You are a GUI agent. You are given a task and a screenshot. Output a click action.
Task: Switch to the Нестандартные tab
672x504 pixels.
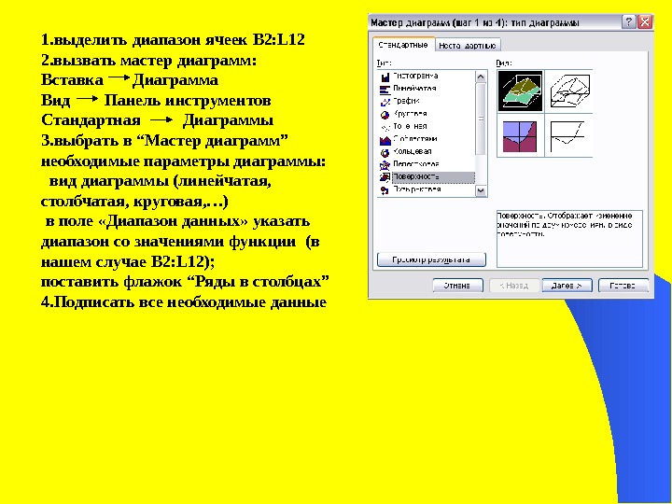[x=468, y=46]
